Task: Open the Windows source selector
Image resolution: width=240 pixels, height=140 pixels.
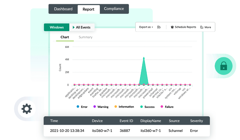Action: coord(57,27)
